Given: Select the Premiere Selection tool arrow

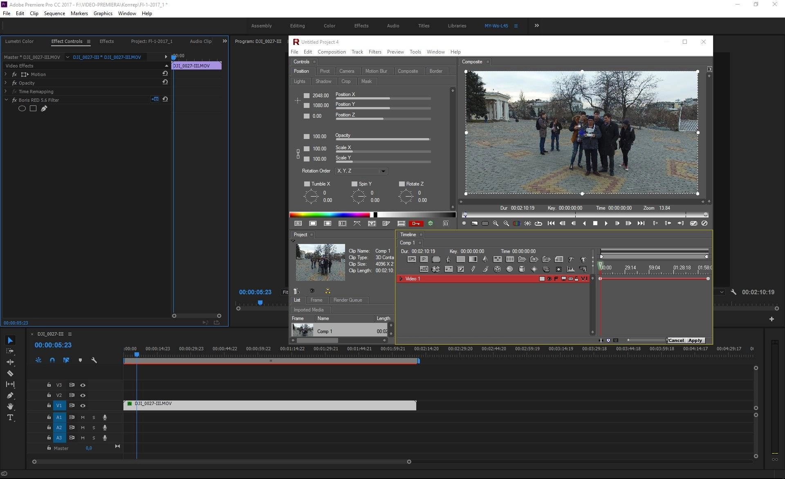Looking at the screenshot, I should [10, 340].
